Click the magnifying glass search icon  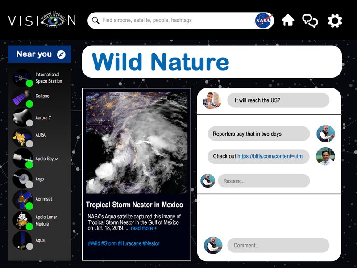click(x=95, y=21)
